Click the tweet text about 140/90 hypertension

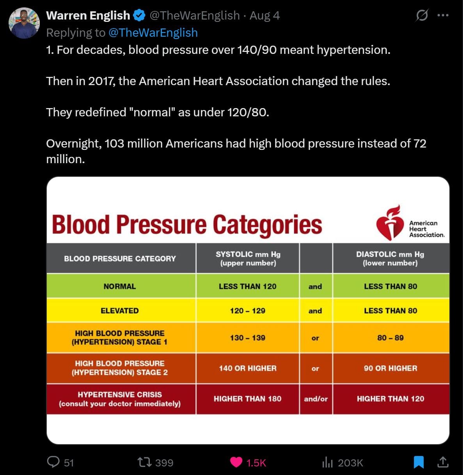pos(218,50)
